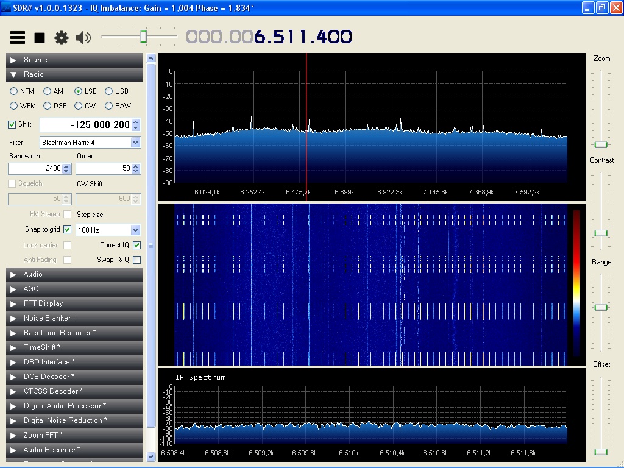Expand the DSD Interface panel
Screen dimensions: 624x468
(x=74, y=362)
